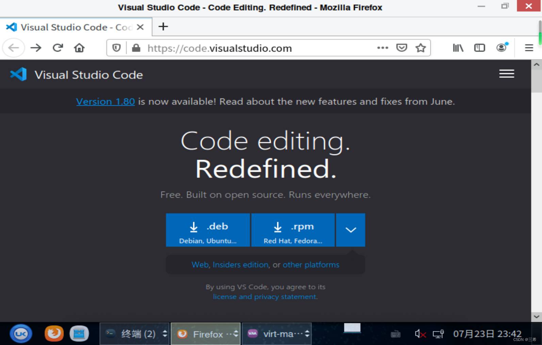This screenshot has height=345, width=542.
Task: Bookmark this page with star icon
Action: [x=421, y=48]
